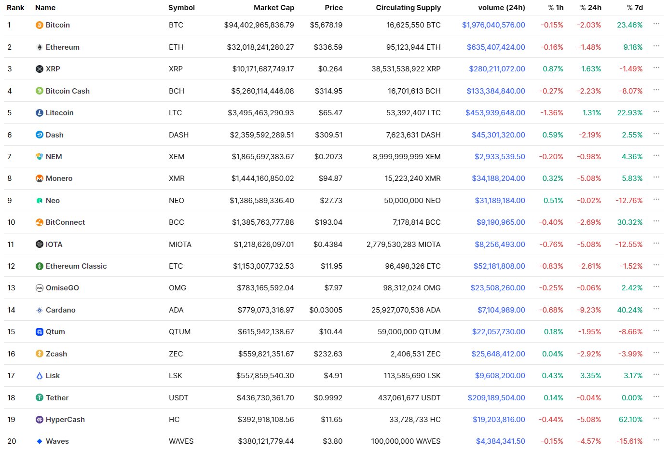Viewport: 668px width, 450px height.
Task: Click the XRP logo icon
Action: pyautogui.click(x=40, y=69)
